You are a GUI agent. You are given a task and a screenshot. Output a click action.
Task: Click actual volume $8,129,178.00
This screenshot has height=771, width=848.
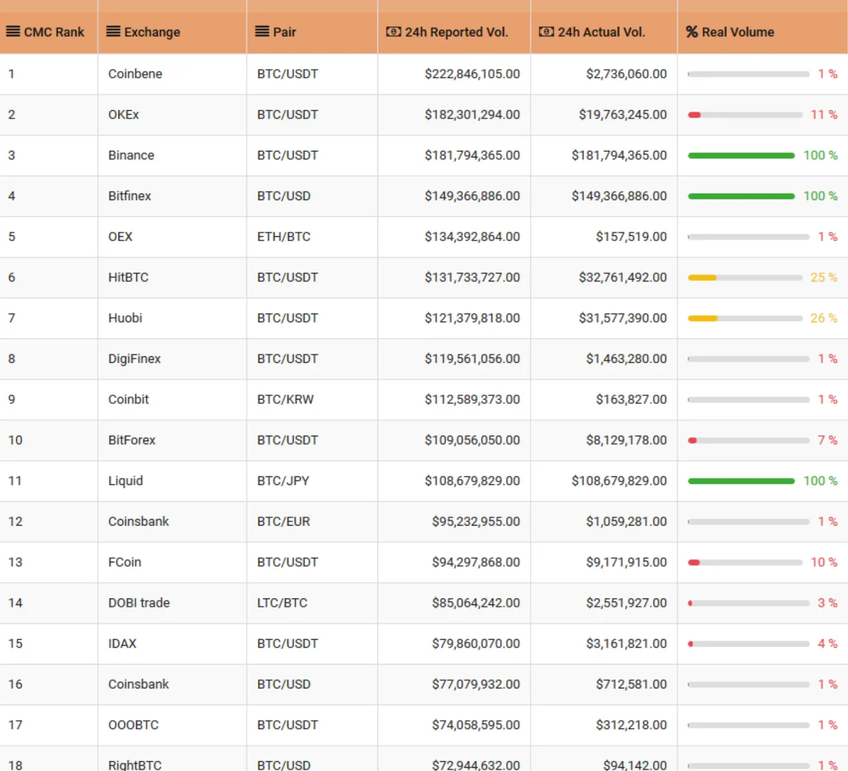[x=627, y=440]
